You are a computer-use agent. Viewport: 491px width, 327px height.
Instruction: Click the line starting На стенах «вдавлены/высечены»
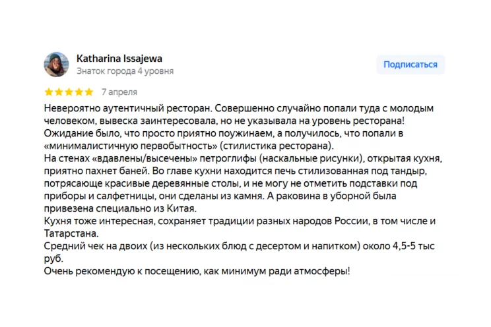(x=243, y=158)
